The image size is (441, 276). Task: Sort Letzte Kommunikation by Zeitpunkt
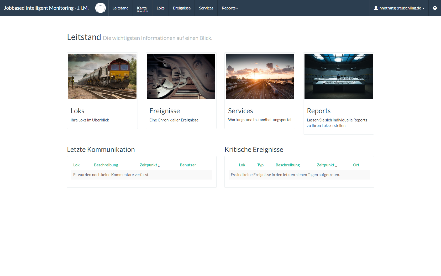(148, 165)
